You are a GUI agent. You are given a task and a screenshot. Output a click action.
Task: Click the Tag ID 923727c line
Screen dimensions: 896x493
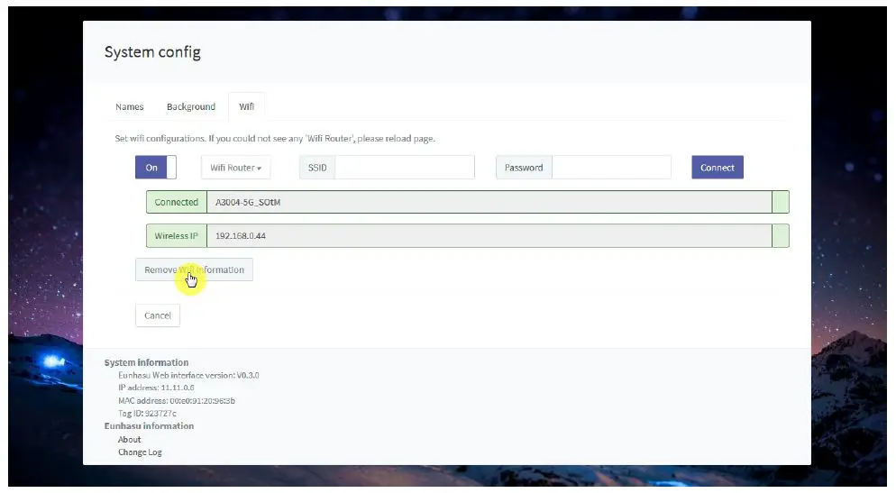pyautogui.click(x=148, y=413)
